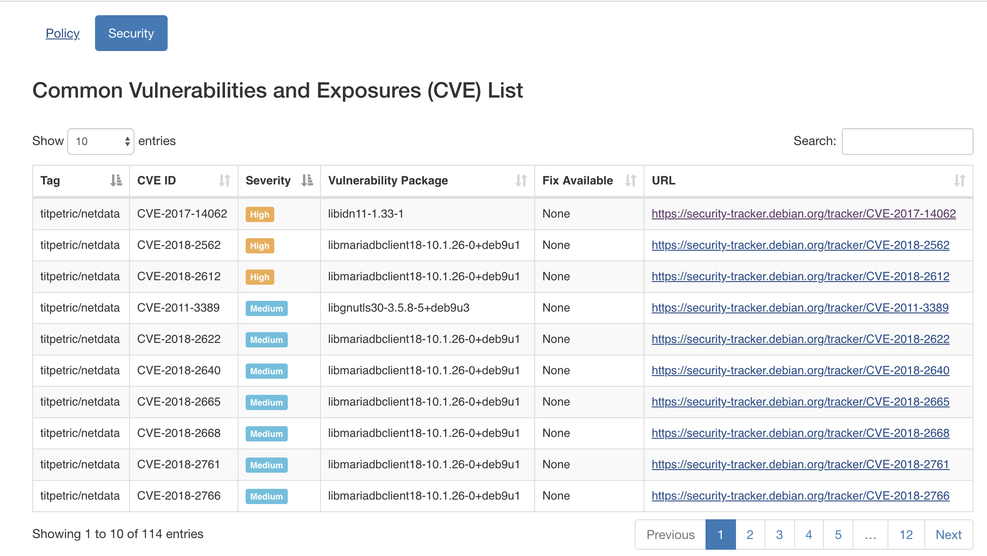Open tracker link for CVE-2011-3389
The height and width of the screenshot is (556, 987).
pos(800,308)
